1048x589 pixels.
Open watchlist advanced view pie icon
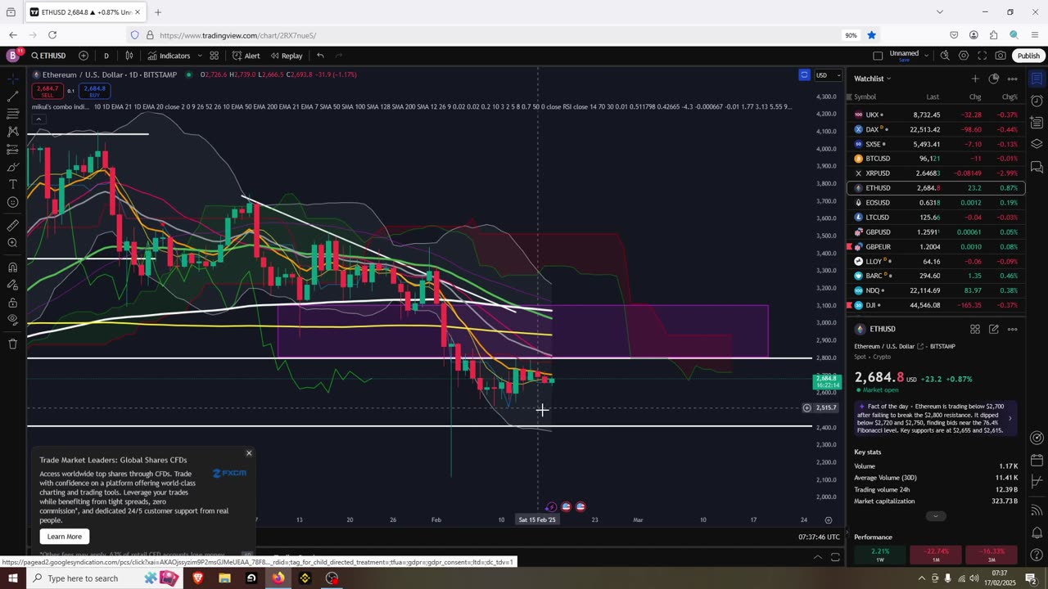(x=993, y=79)
